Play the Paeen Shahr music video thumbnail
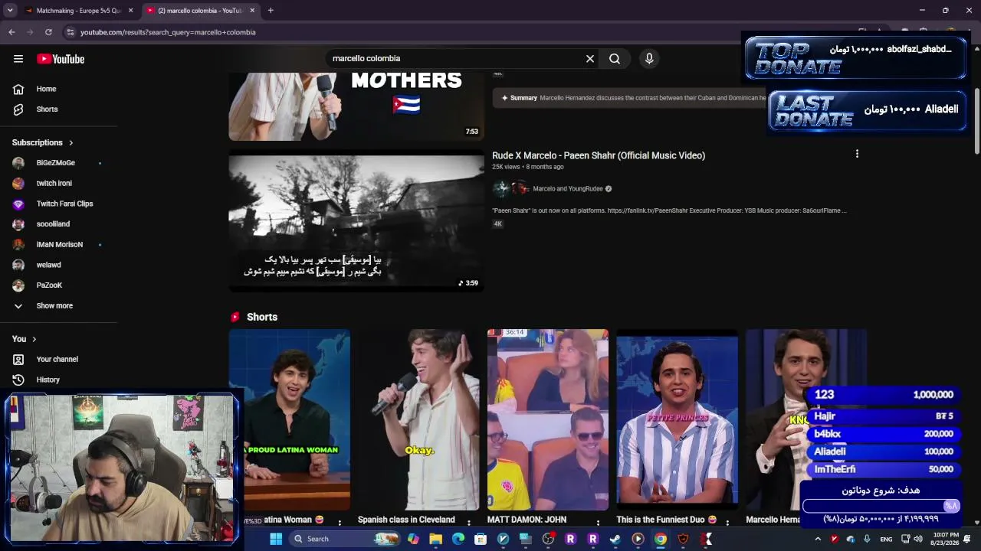The width and height of the screenshot is (981, 551). 356,221
